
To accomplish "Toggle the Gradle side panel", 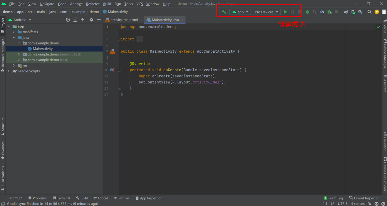I will (385, 26).
